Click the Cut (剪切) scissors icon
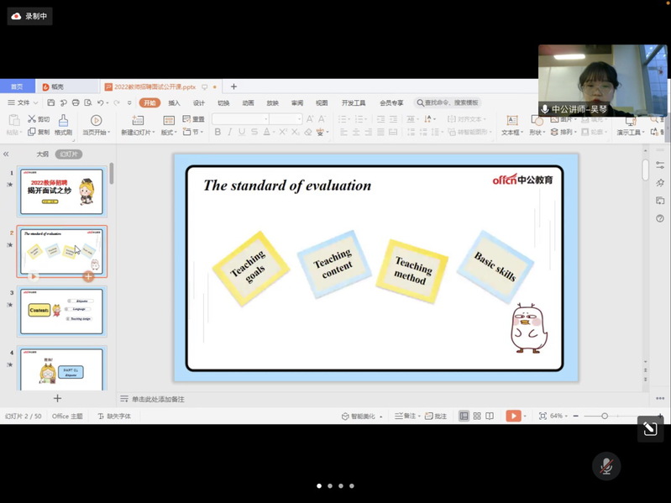This screenshot has height=503, width=671. pyautogui.click(x=33, y=119)
